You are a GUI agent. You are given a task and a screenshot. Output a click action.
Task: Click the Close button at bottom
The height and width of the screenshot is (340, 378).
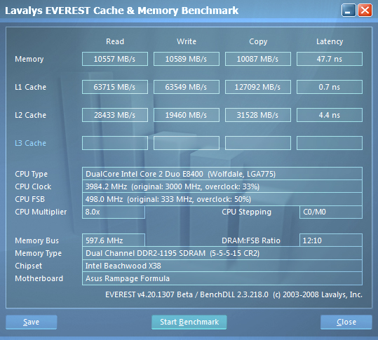tap(346, 322)
